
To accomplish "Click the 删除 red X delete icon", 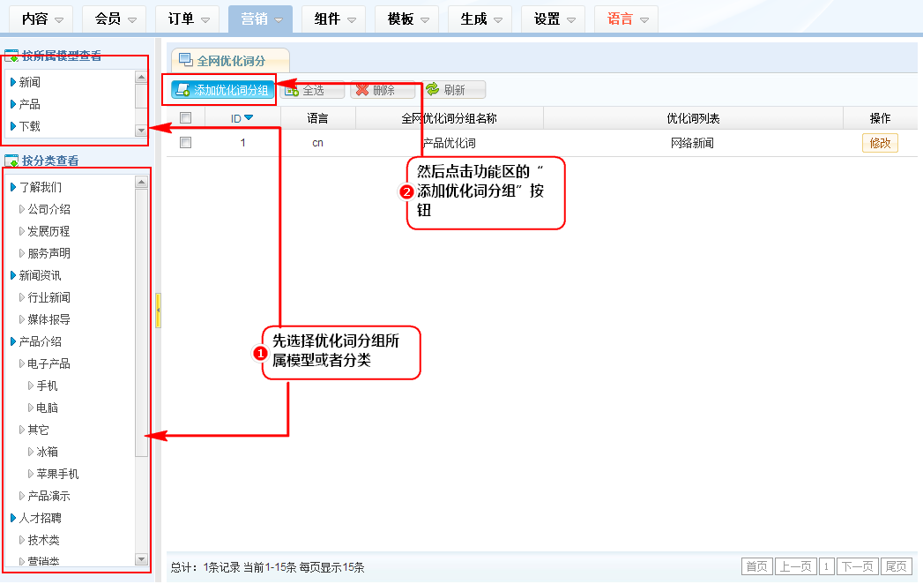I will coord(361,90).
